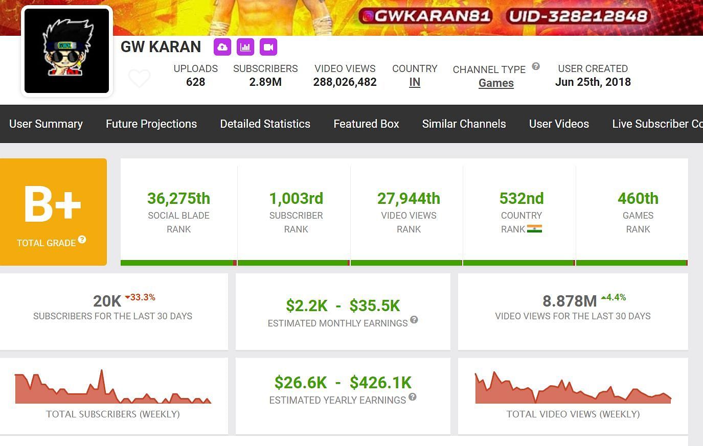This screenshot has width=703, height=446.
Task: Click the IN country link
Action: point(415,82)
